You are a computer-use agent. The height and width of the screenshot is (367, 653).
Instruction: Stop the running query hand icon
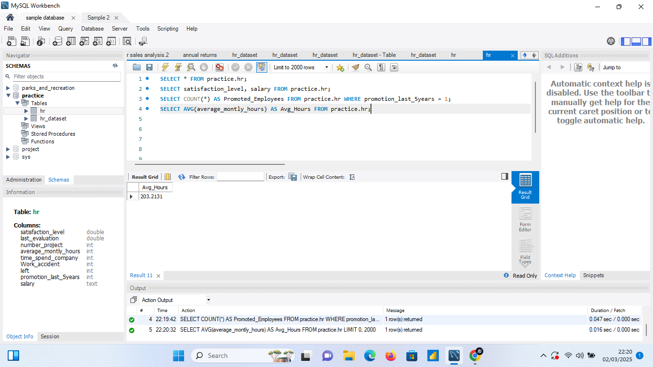204,67
